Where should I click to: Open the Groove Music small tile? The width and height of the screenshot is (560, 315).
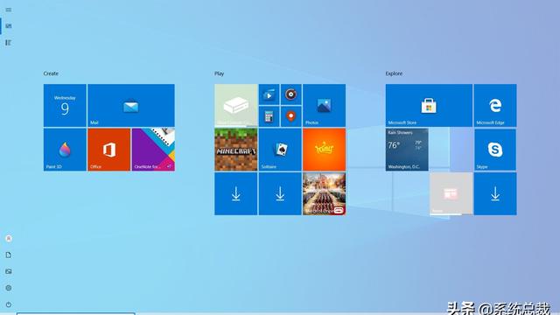click(x=291, y=94)
